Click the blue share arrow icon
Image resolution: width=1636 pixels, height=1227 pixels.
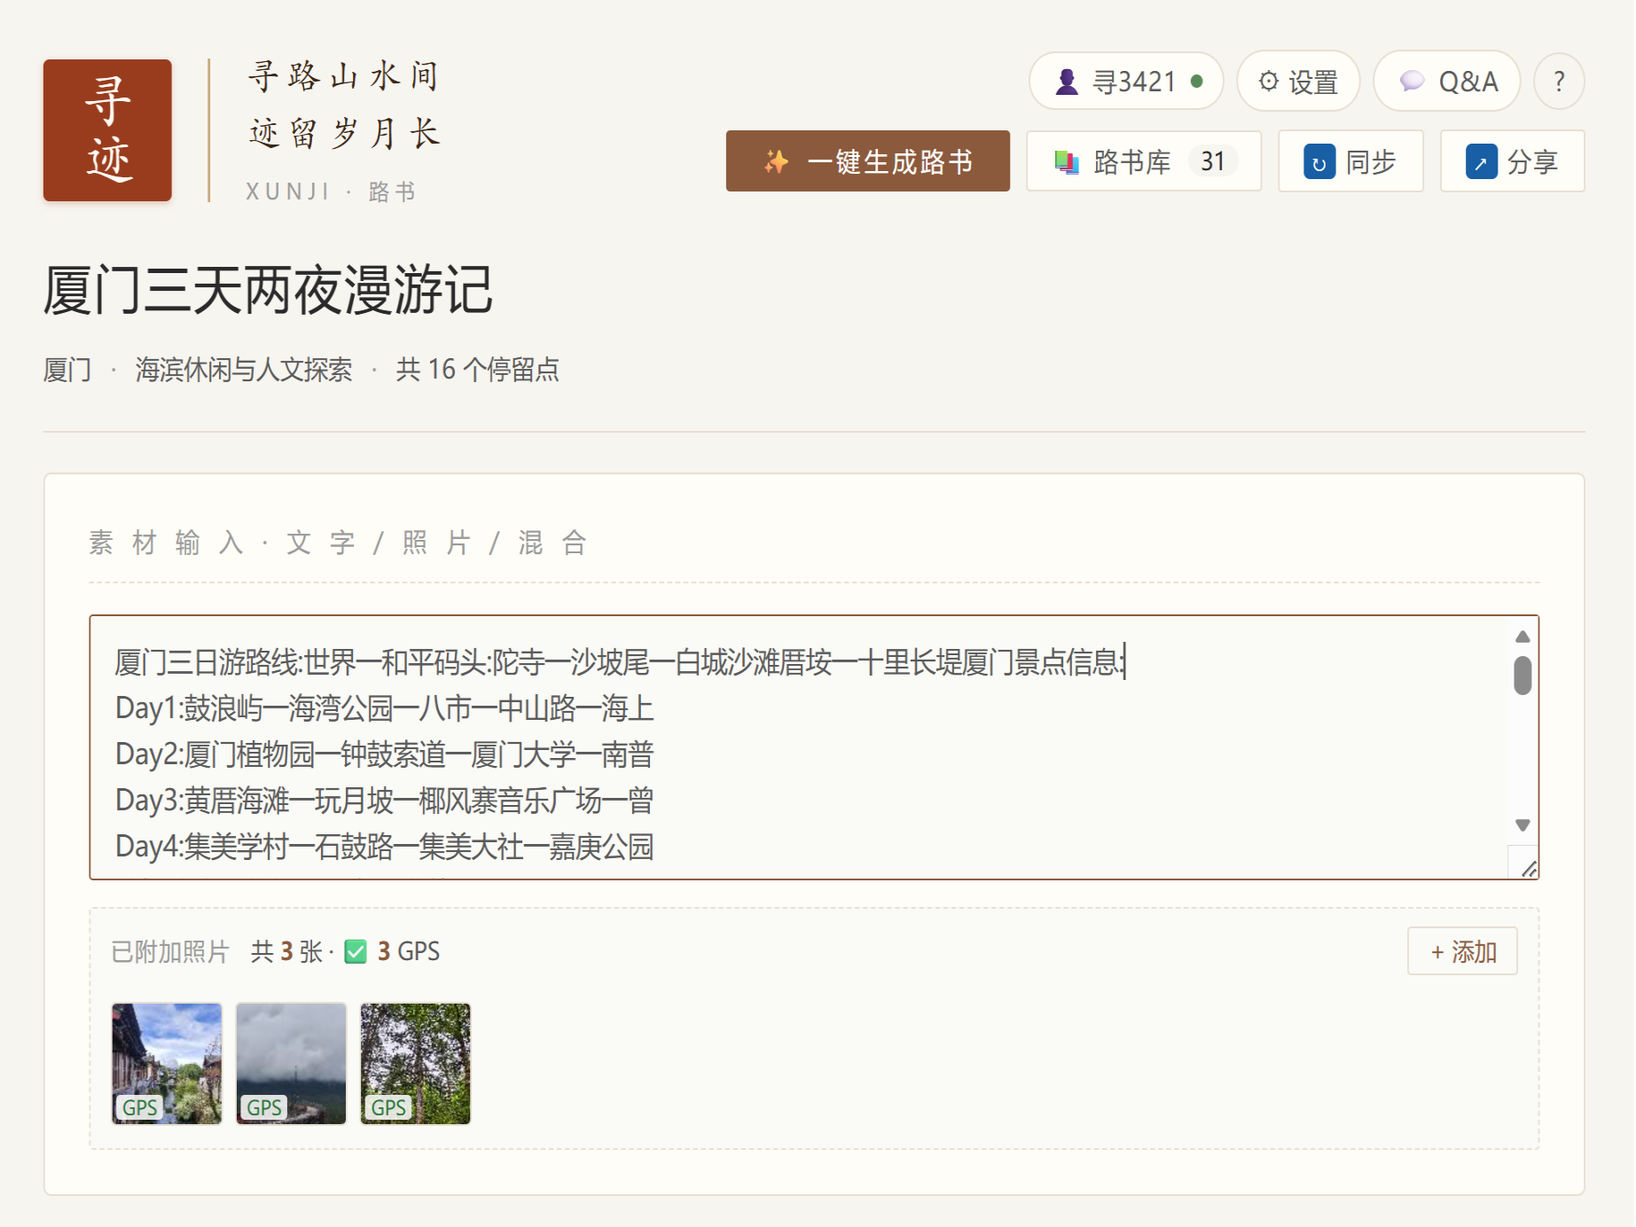click(1481, 162)
